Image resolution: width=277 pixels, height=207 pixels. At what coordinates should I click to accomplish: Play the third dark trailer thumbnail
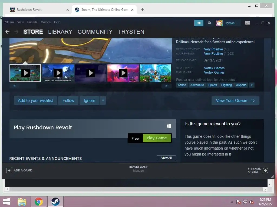pyautogui.click(x=91, y=73)
